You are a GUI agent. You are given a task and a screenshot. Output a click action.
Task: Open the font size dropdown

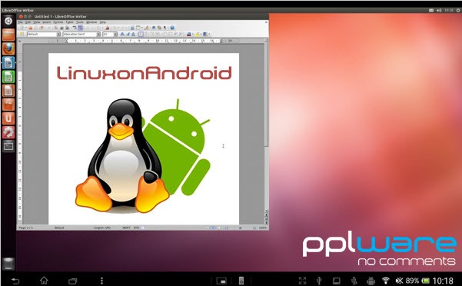click(x=115, y=34)
